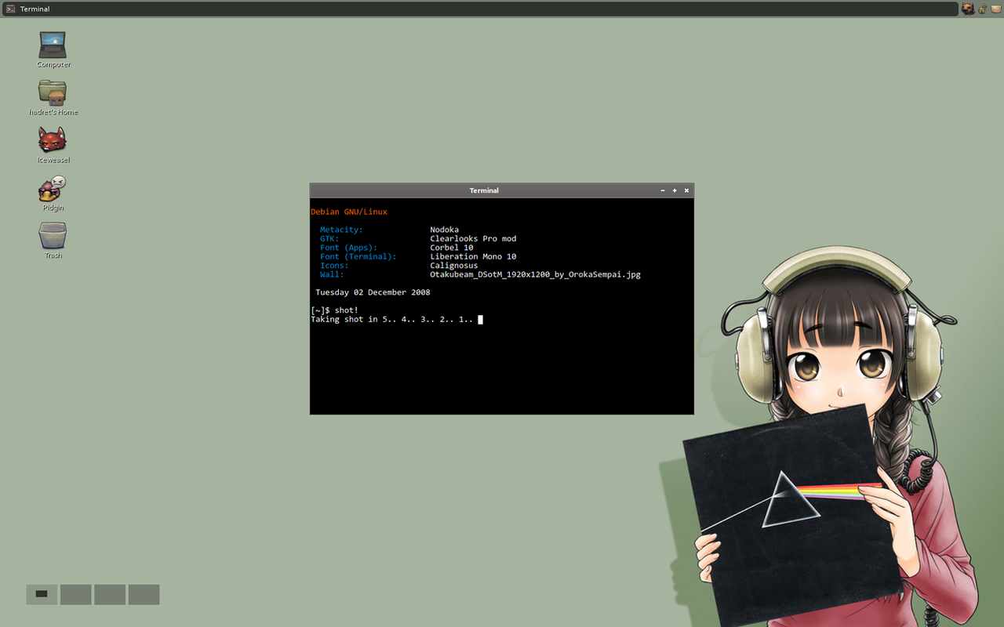Image resolution: width=1004 pixels, height=627 pixels.
Task: Click the 'Nodoka' value in terminal
Action: 444,230
